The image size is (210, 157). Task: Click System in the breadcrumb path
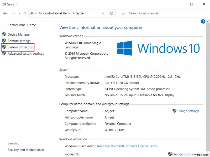[81, 13]
